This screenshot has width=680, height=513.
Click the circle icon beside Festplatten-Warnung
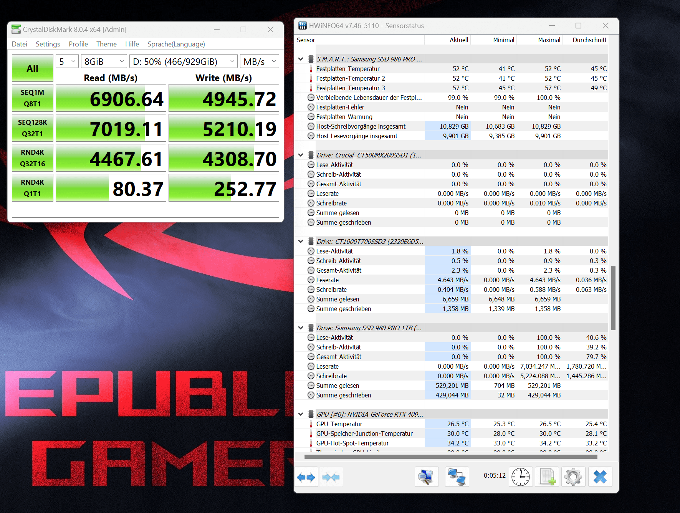(x=311, y=117)
